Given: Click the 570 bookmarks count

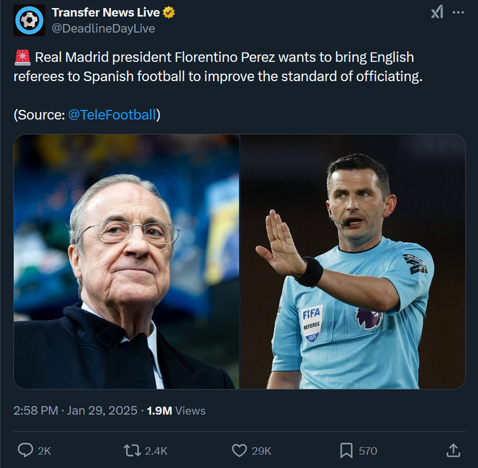Looking at the screenshot, I should 368,451.
